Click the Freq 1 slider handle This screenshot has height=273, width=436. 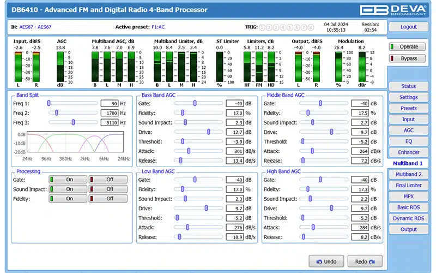pos(49,103)
